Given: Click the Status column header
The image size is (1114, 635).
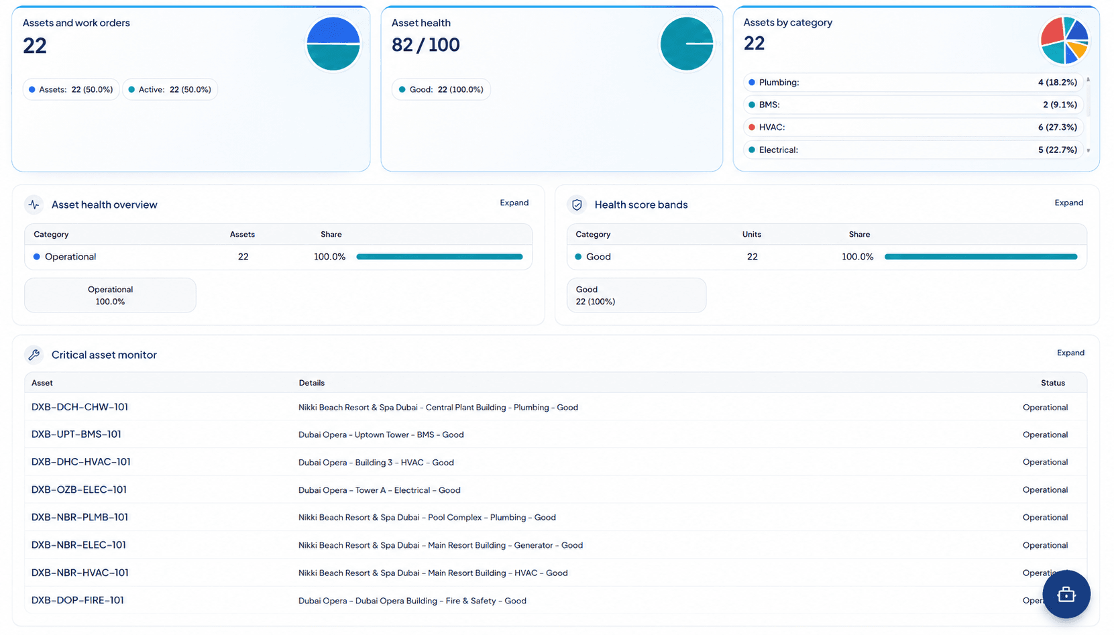Looking at the screenshot, I should tap(1053, 383).
